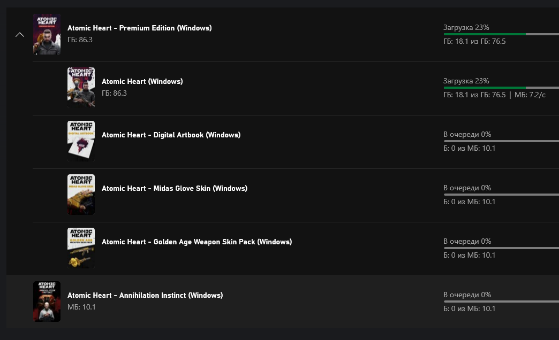559x340 pixels.
Task: Click Atomic Heart (Windows) download progress bar
Action: pyautogui.click(x=501, y=88)
